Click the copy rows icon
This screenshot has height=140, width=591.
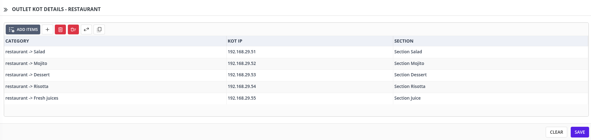click(99, 30)
